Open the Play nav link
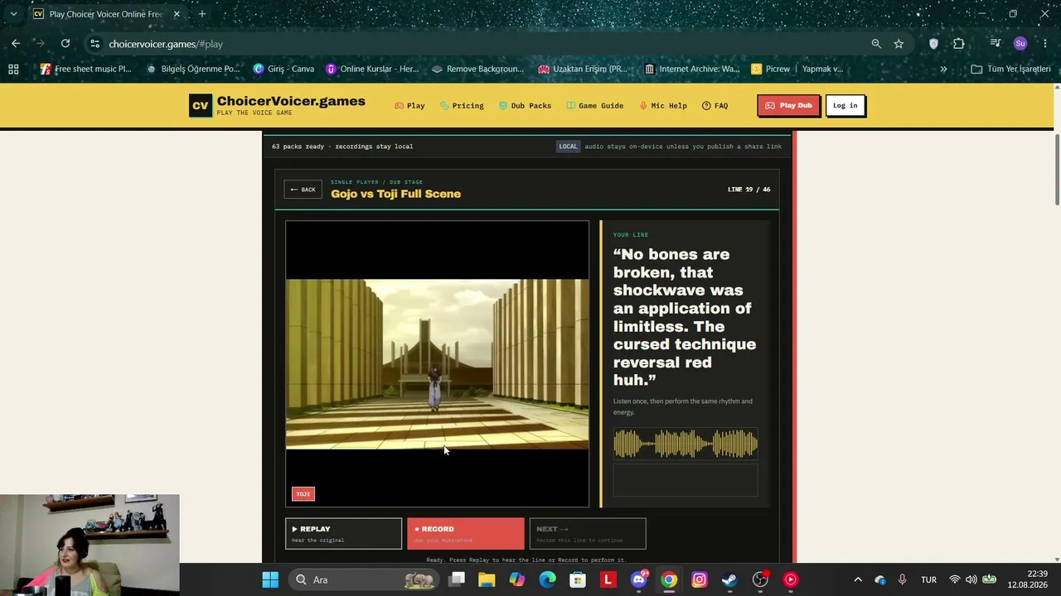The image size is (1061, 596). 409,106
